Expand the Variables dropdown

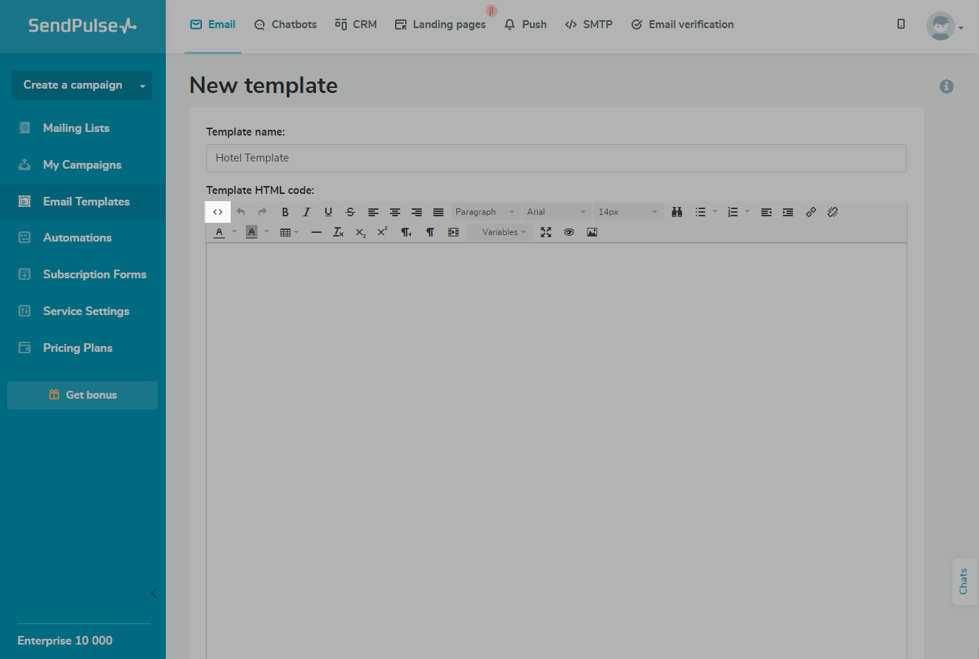[x=502, y=232]
